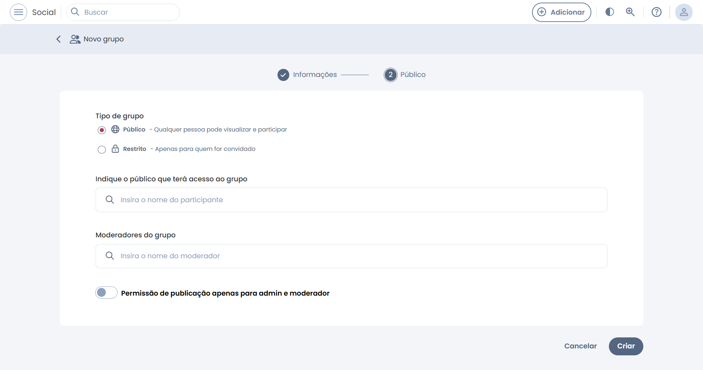Viewport: 703px width, 370px height.
Task: Select the Público group type radio
Action: (102, 130)
